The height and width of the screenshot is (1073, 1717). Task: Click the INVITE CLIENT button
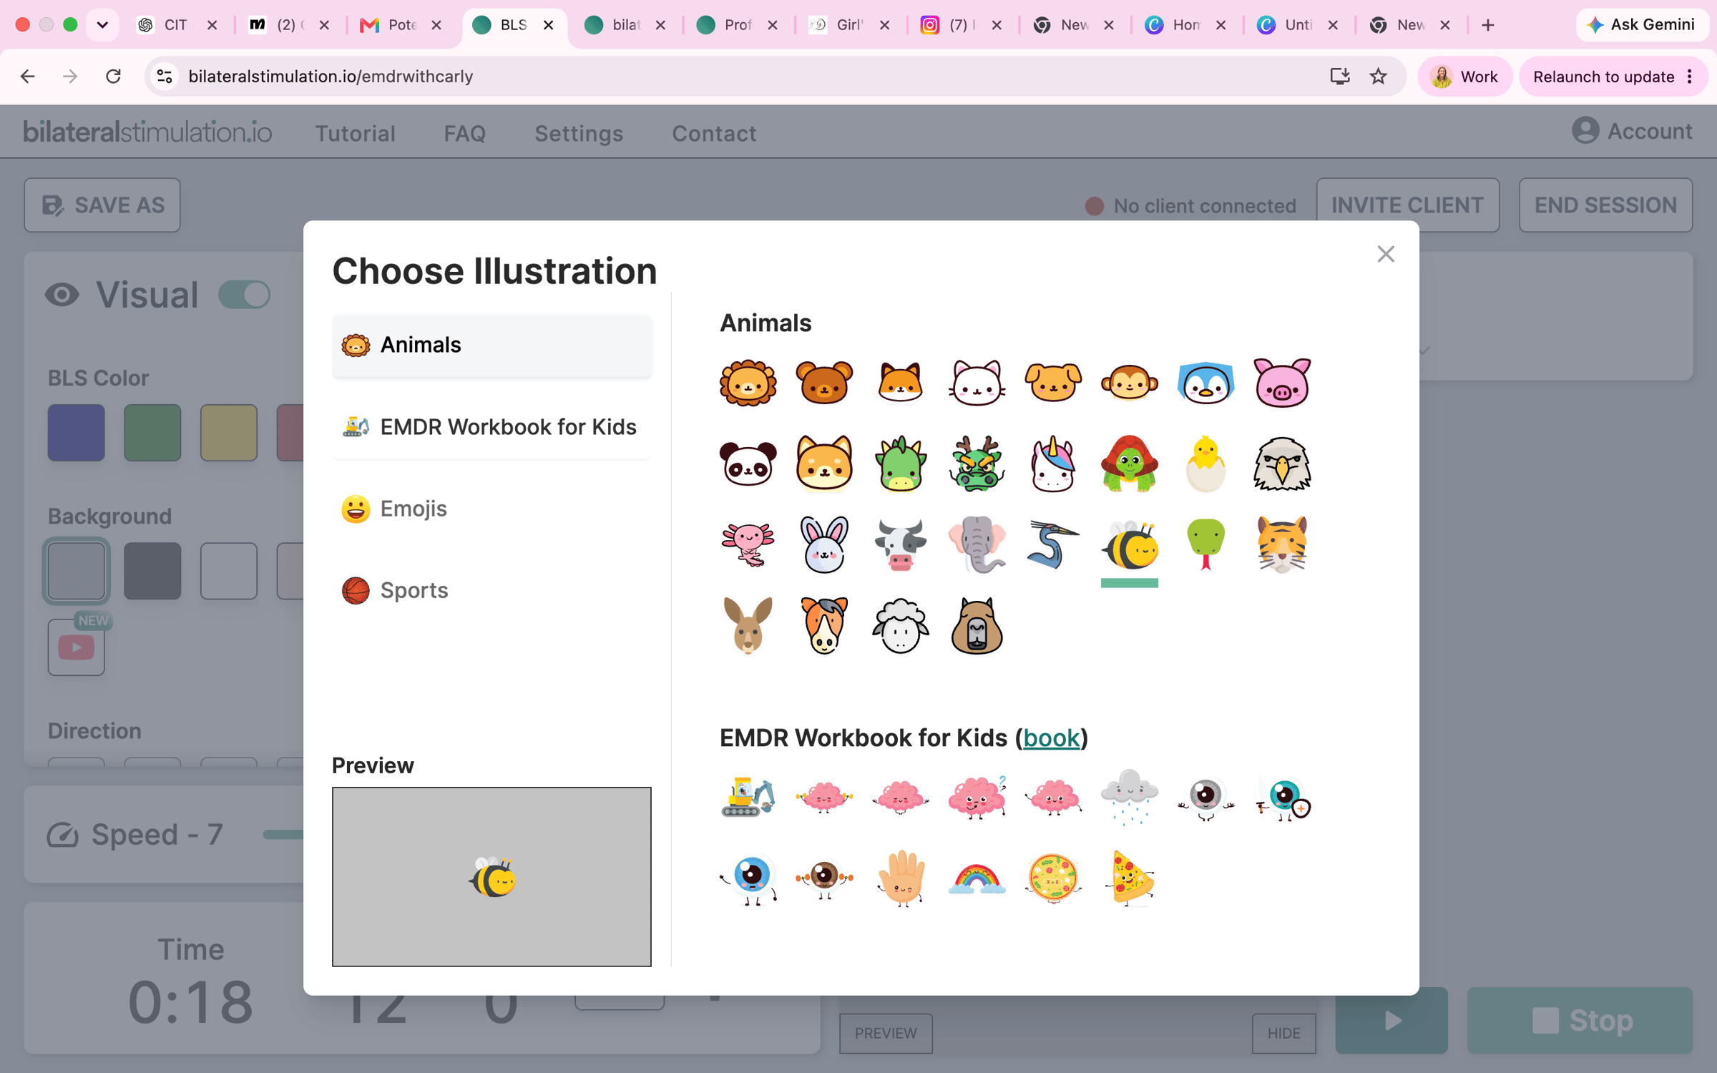click(1408, 205)
